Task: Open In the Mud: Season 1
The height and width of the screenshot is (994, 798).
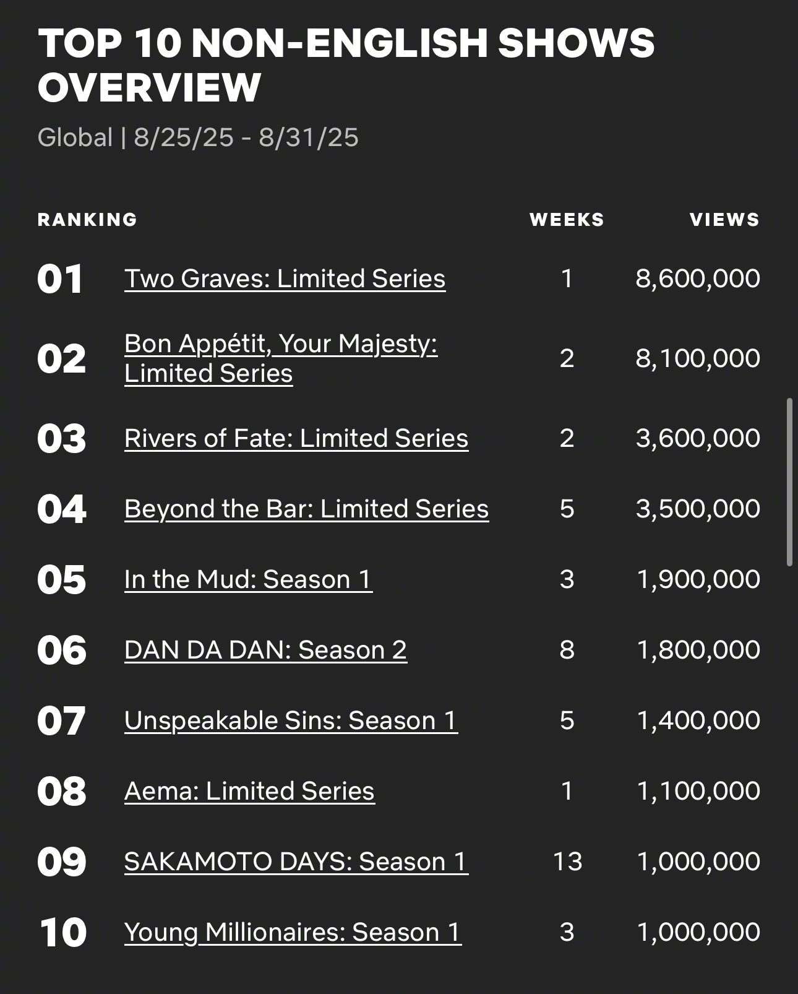Action: (248, 580)
